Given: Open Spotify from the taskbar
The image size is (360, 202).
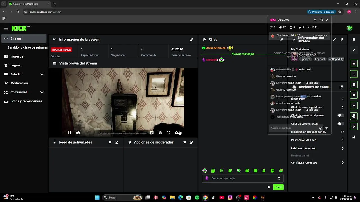Looking at the screenshot, I should click(197, 198).
